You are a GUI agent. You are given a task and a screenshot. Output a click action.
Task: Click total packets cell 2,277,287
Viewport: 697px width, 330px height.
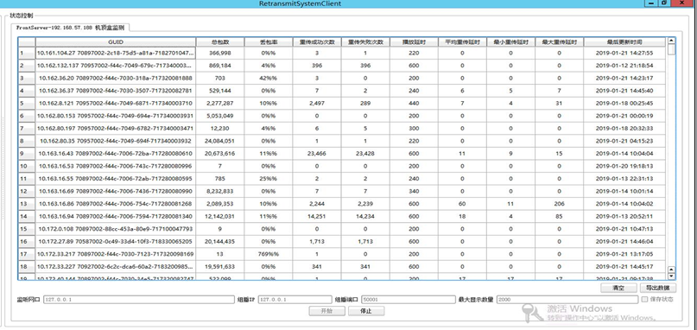click(x=219, y=103)
